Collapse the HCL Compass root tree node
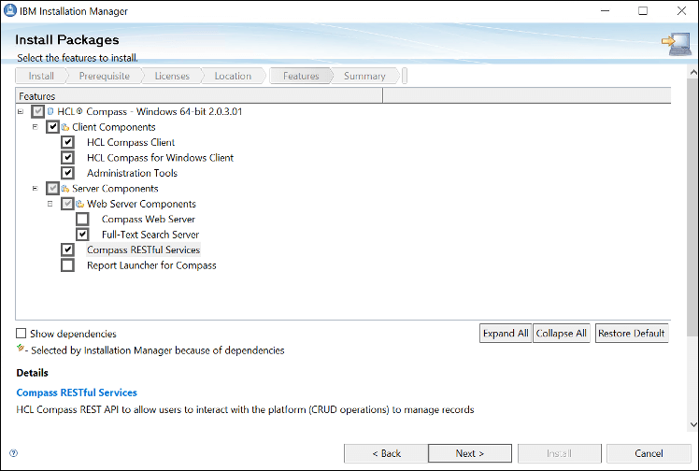Screen dimensions: 699x471 pyautogui.click(x=21, y=111)
